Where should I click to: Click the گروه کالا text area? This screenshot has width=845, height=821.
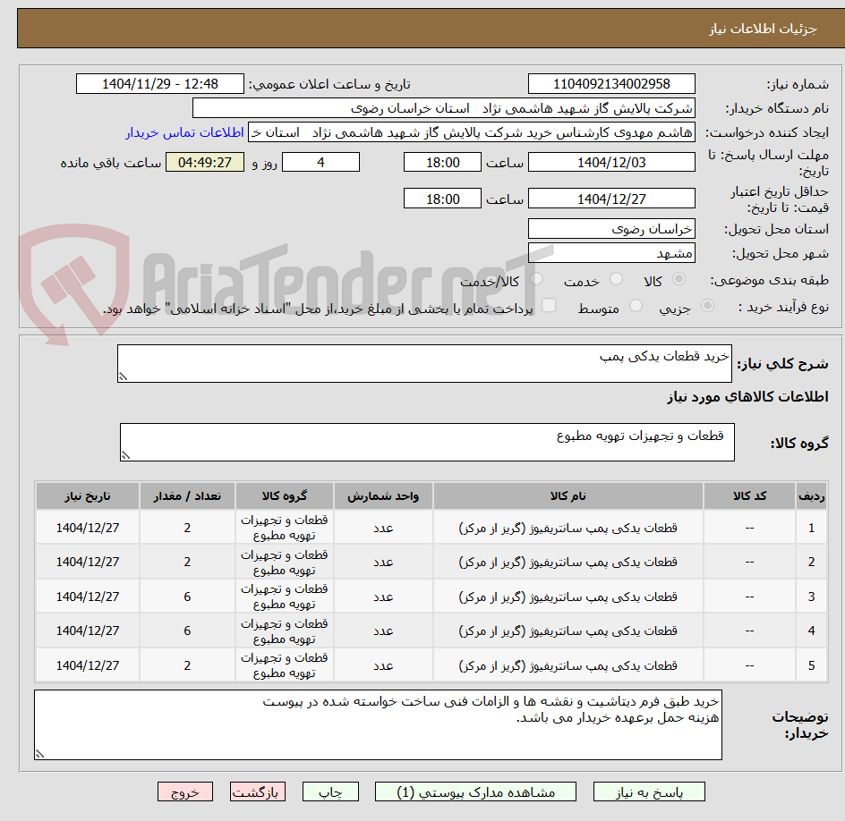pos(427,442)
